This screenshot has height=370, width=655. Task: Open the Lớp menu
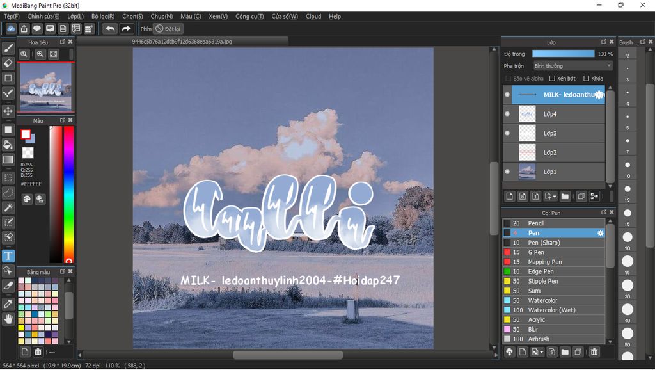point(75,16)
